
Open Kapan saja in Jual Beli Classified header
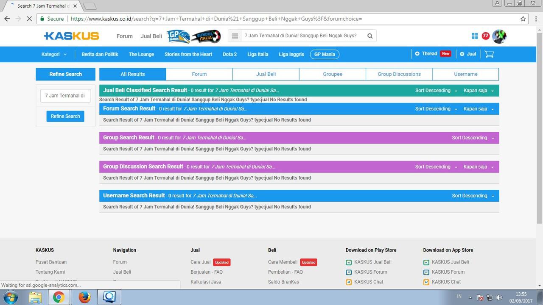[x=479, y=91]
